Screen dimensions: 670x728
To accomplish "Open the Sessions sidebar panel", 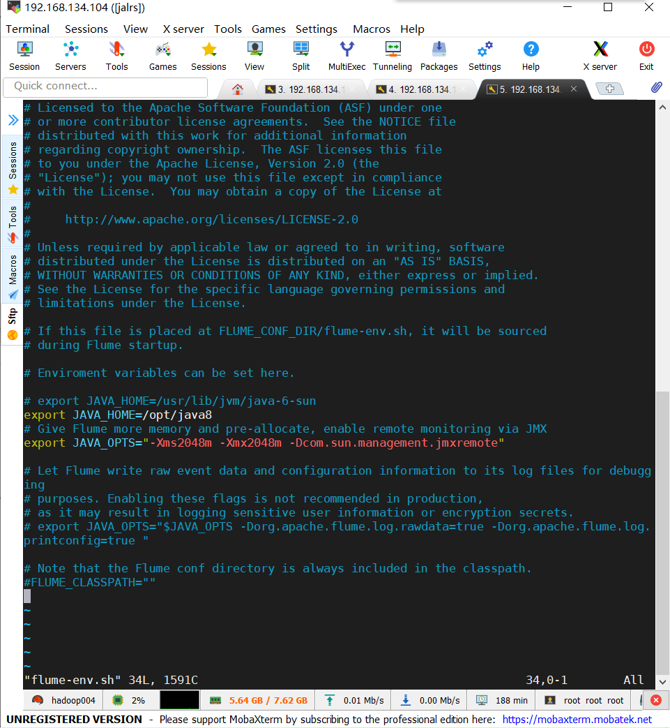I will pyautogui.click(x=13, y=167).
